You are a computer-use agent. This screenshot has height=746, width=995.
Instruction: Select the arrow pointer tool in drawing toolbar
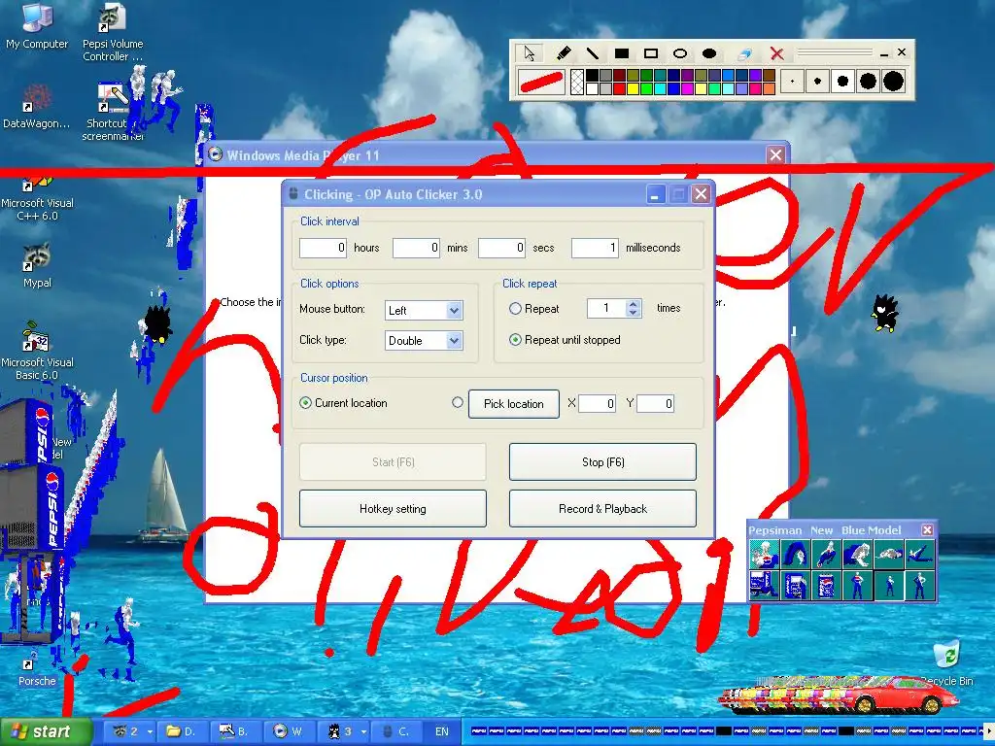[529, 53]
